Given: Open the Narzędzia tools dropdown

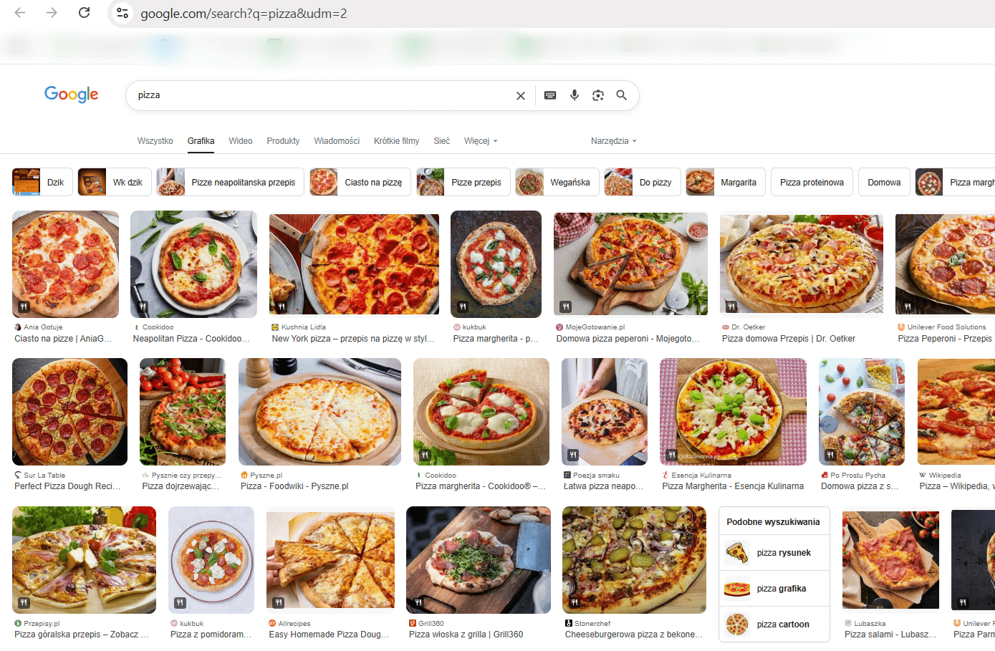Looking at the screenshot, I should pyautogui.click(x=613, y=141).
